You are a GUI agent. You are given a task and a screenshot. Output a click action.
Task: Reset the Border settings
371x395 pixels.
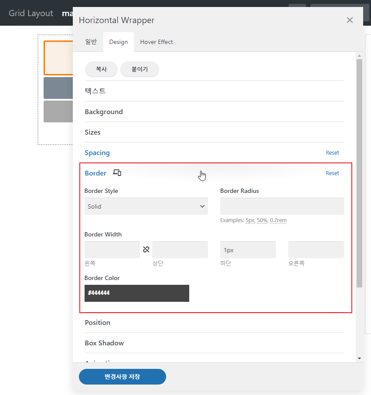[332, 173]
